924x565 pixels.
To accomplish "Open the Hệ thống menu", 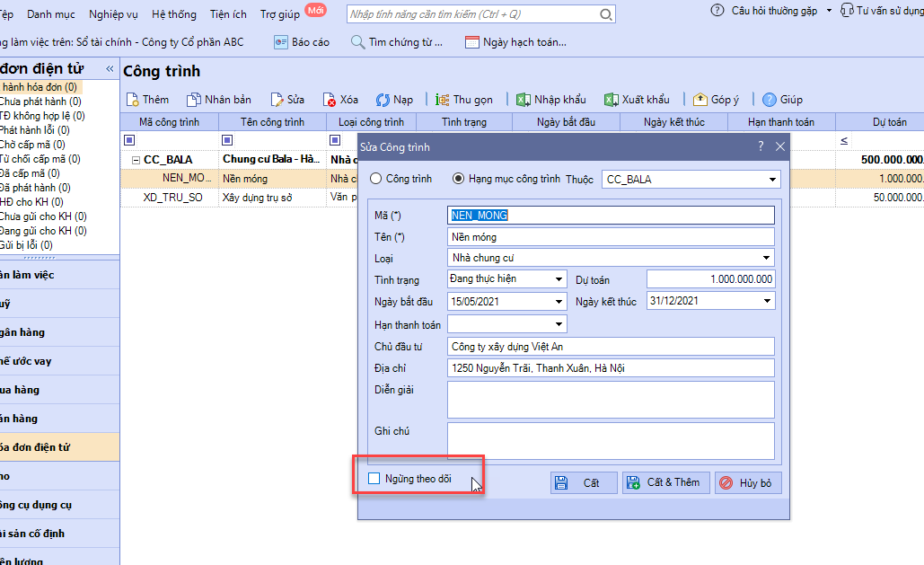I will (x=174, y=14).
